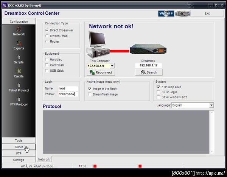Click the remote control icon
227x177 pixels.
[183, 14]
